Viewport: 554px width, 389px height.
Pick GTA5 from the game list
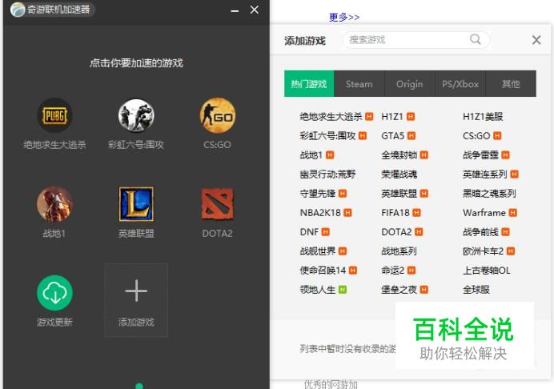(x=392, y=136)
